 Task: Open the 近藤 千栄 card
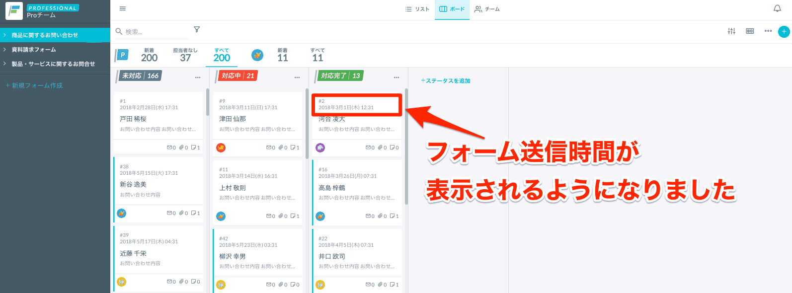tap(158, 258)
